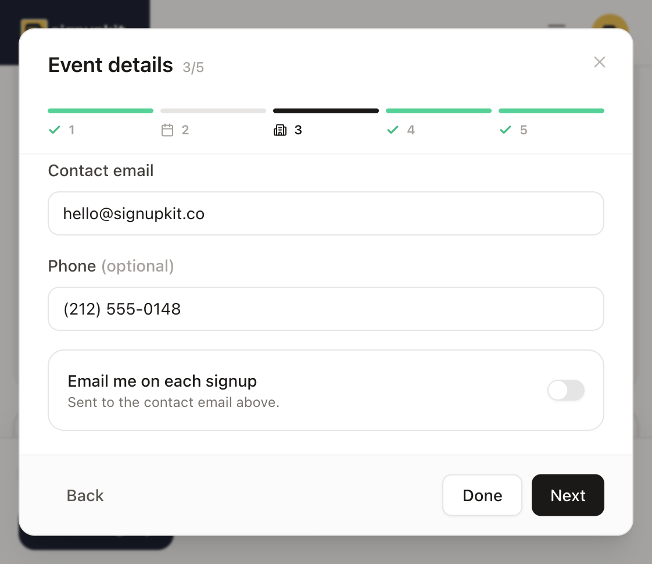Viewport: 652px width, 564px height.
Task: Focus the Phone number field
Action: (325, 309)
